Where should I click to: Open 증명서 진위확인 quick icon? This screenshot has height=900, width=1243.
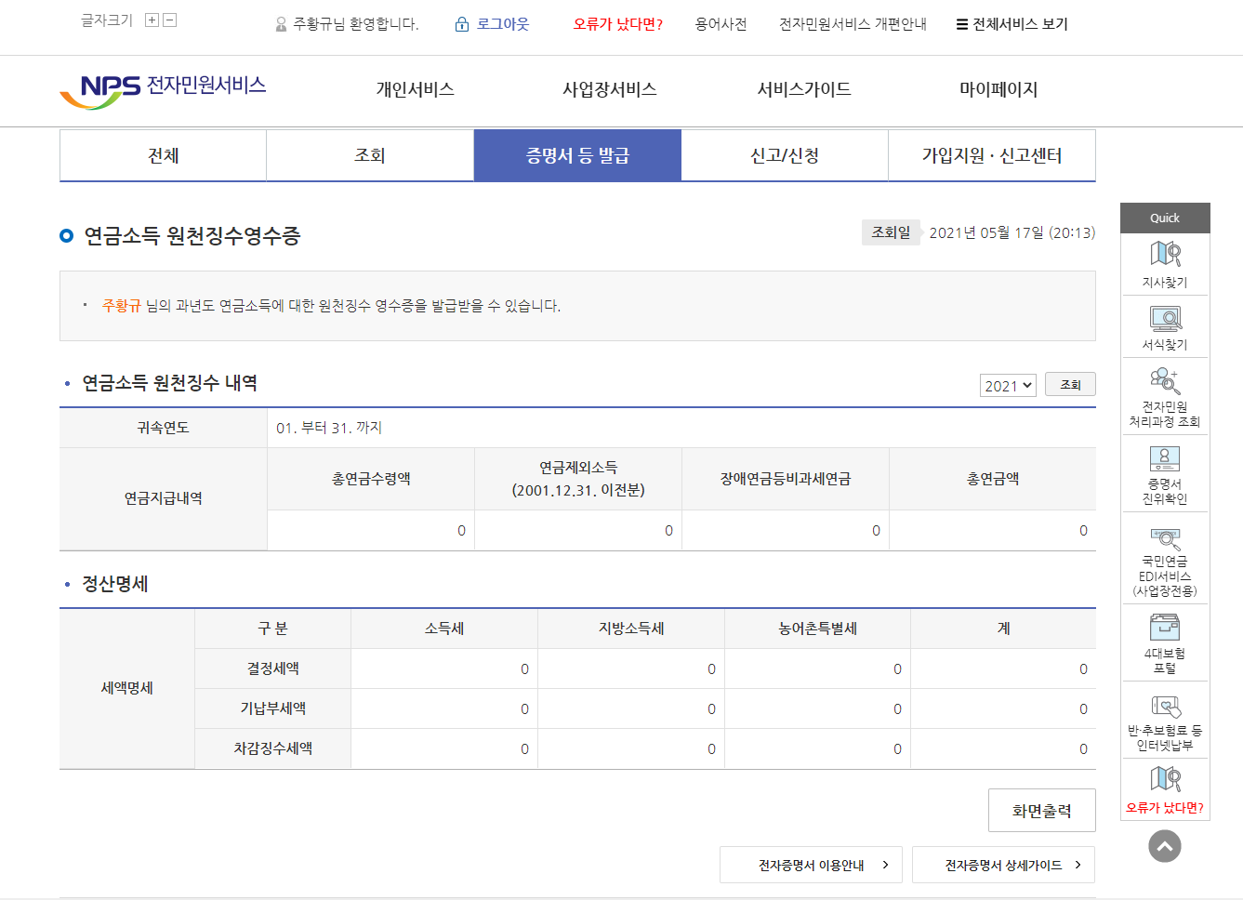coord(1165,458)
